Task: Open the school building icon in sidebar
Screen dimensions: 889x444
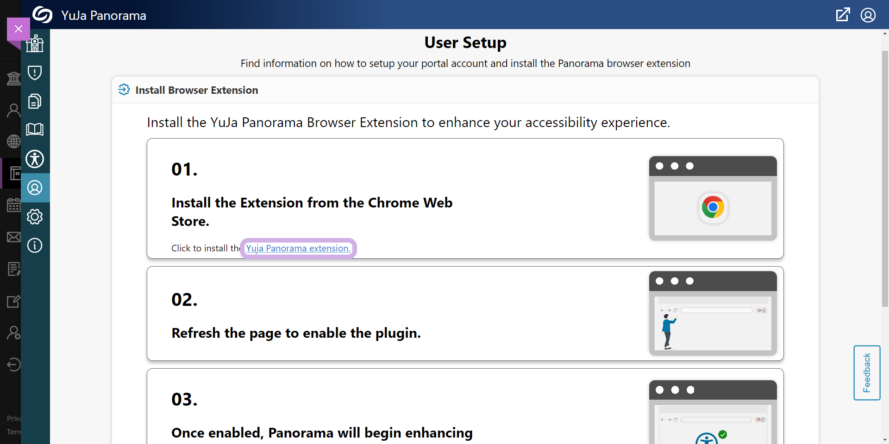Action: (35, 44)
